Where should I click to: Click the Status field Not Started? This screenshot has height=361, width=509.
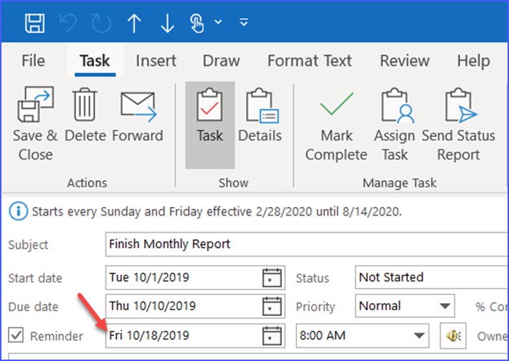432,277
